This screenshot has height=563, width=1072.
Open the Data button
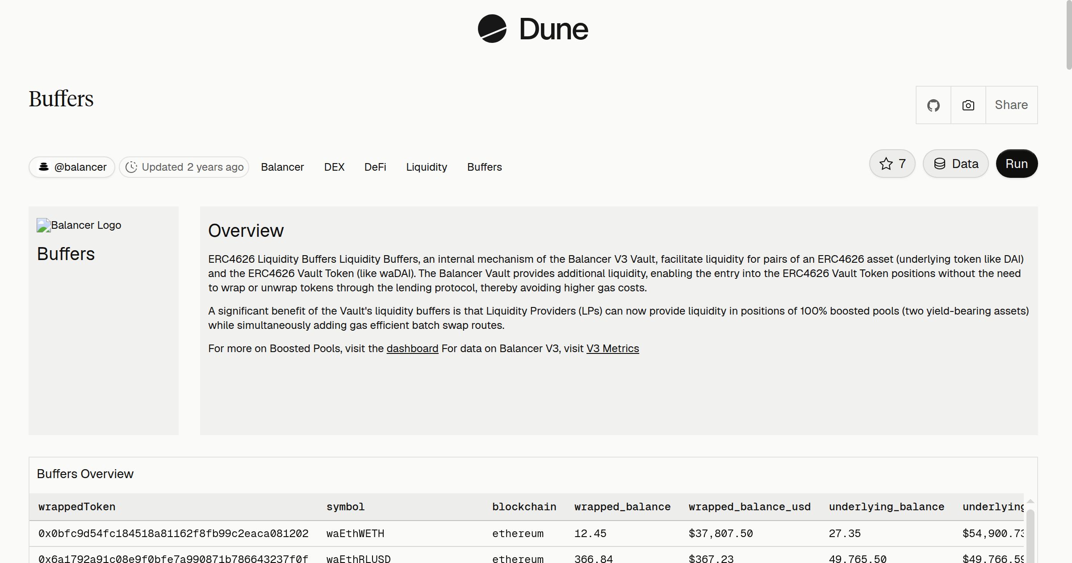(x=955, y=164)
